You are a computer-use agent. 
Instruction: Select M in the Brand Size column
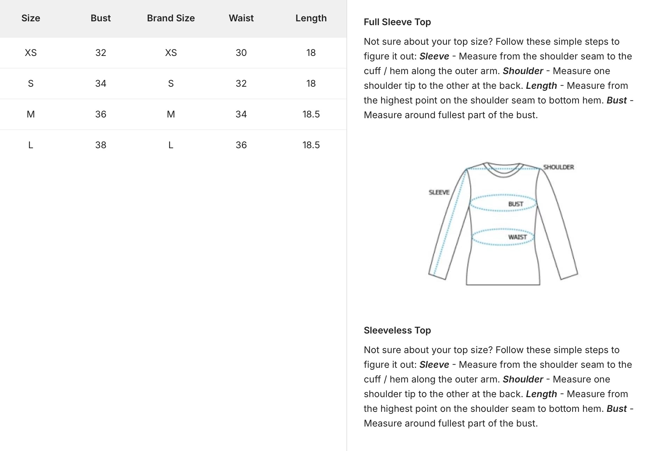(171, 114)
